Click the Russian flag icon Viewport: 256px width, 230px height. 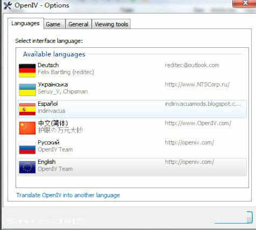click(x=27, y=148)
